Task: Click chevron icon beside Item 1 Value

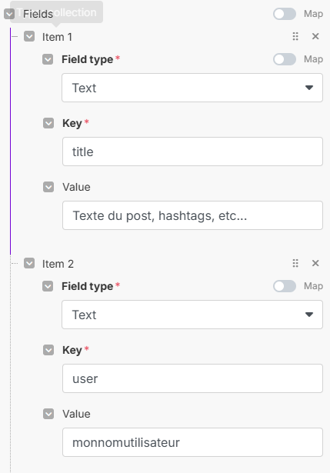Action: click(x=48, y=187)
